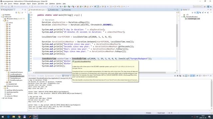Close the PeriodAndDuration.java tab

pyautogui.click(x=46, y=10)
